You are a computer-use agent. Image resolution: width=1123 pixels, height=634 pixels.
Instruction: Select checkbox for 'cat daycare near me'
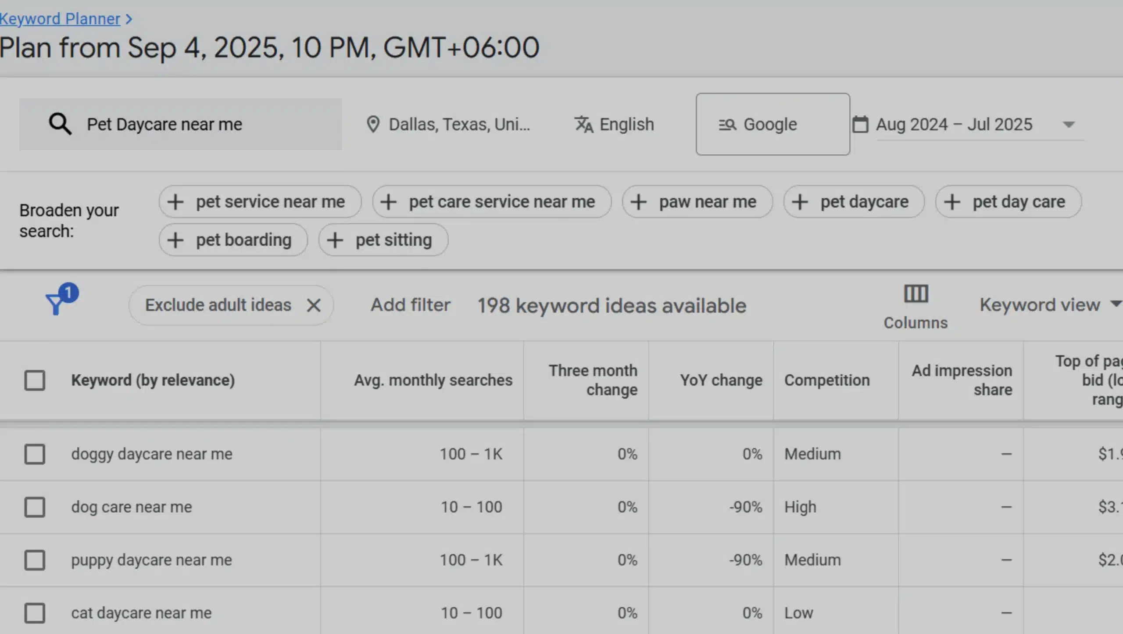tap(35, 613)
